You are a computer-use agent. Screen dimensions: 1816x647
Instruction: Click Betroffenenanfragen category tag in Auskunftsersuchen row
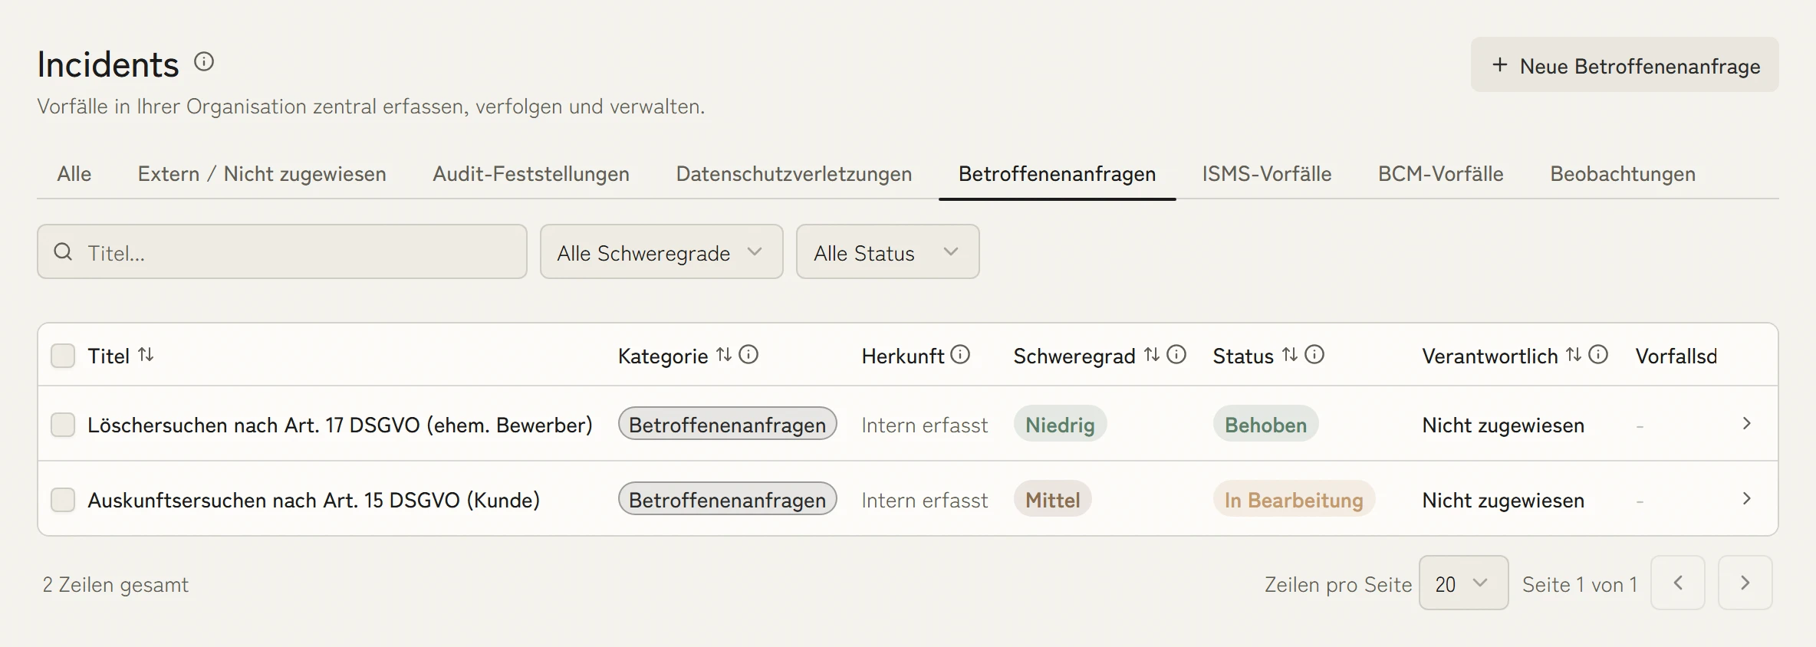coord(728,499)
